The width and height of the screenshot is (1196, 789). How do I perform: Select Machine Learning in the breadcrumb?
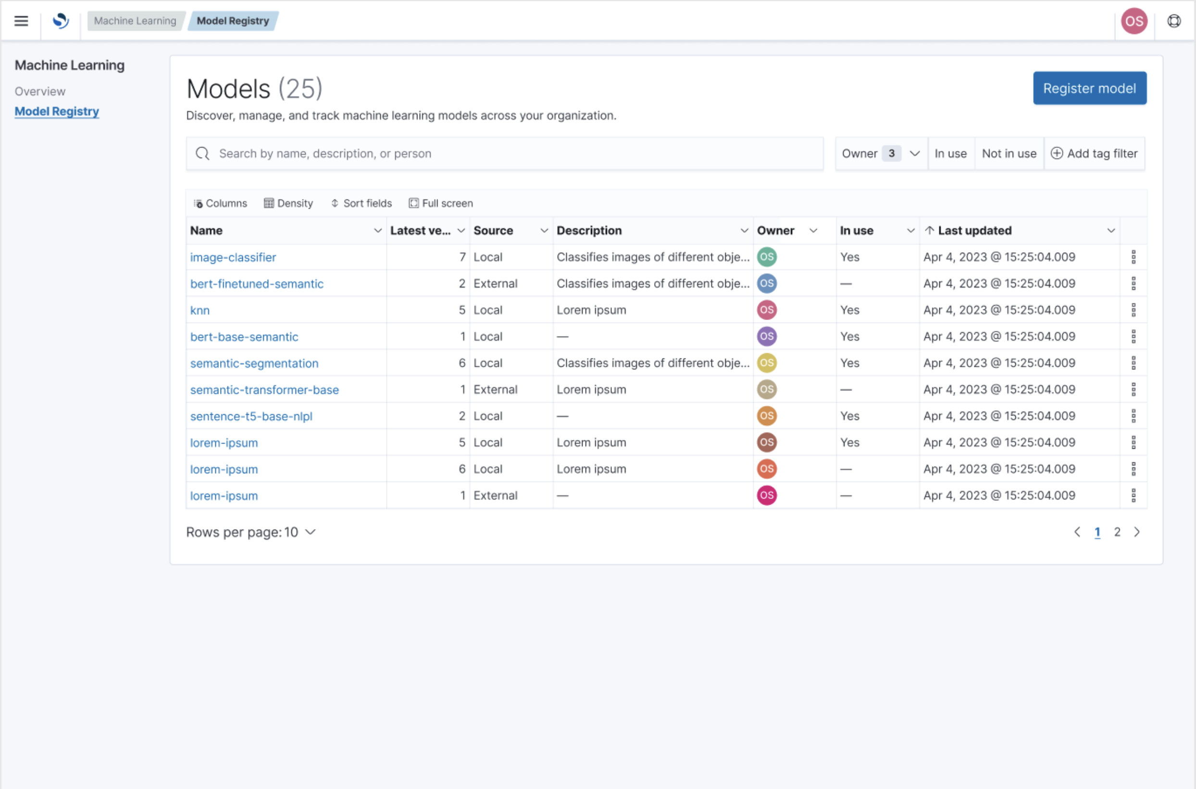pyautogui.click(x=135, y=21)
